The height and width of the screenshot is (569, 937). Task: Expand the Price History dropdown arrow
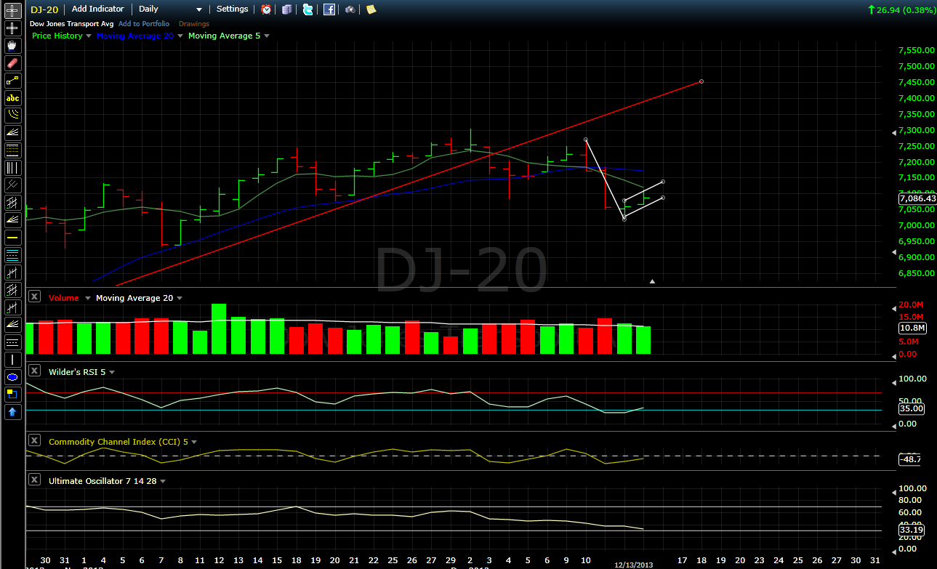point(89,36)
